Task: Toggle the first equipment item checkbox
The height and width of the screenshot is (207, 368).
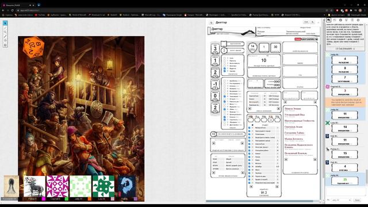Action: coord(249,128)
